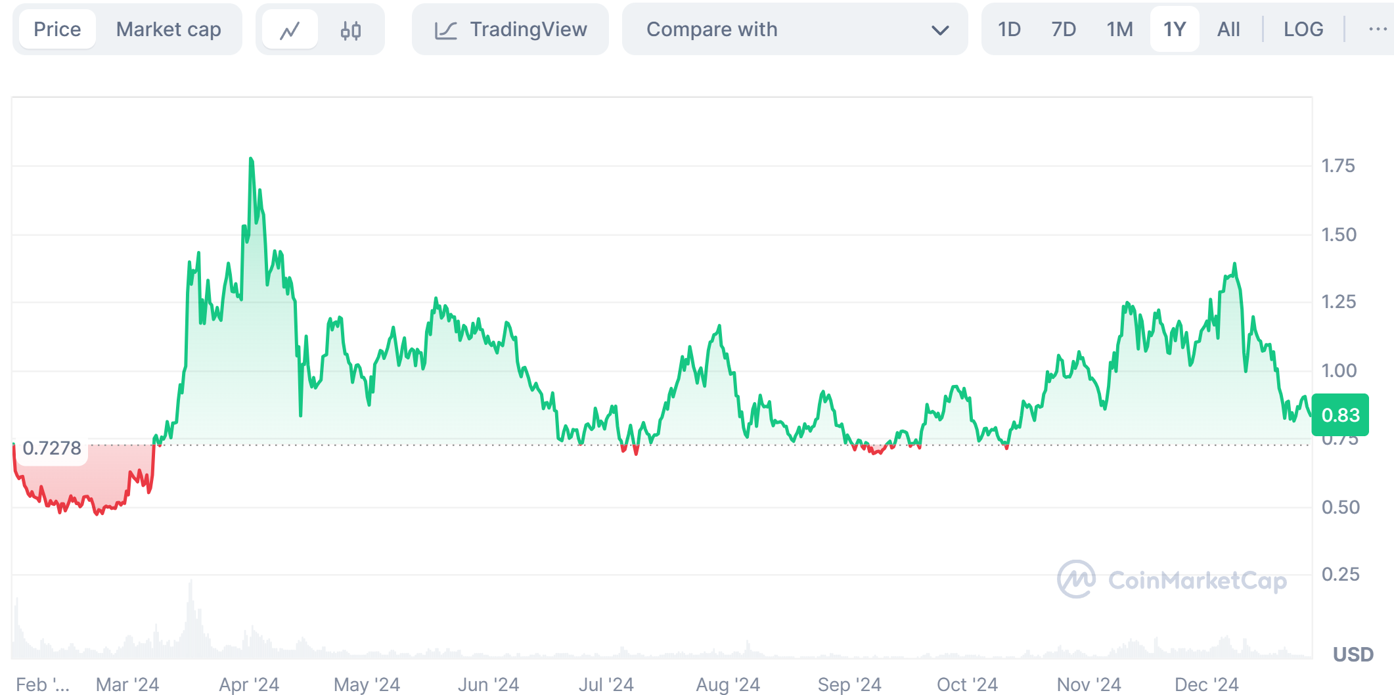Image resolution: width=1394 pixels, height=695 pixels.
Task: Show All time price history
Action: 1228,30
